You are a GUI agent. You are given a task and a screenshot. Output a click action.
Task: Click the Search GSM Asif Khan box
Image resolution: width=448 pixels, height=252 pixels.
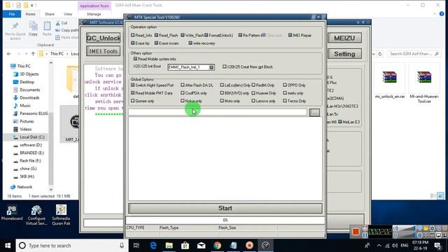point(414,54)
